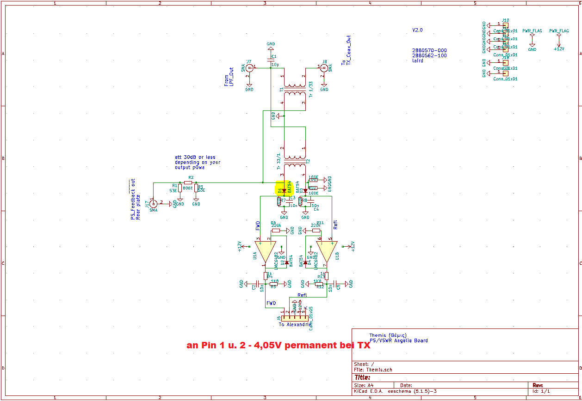Click 'PS/VSWR Angelia Board' title text
Screen dimensions: 582x401
[398, 340]
